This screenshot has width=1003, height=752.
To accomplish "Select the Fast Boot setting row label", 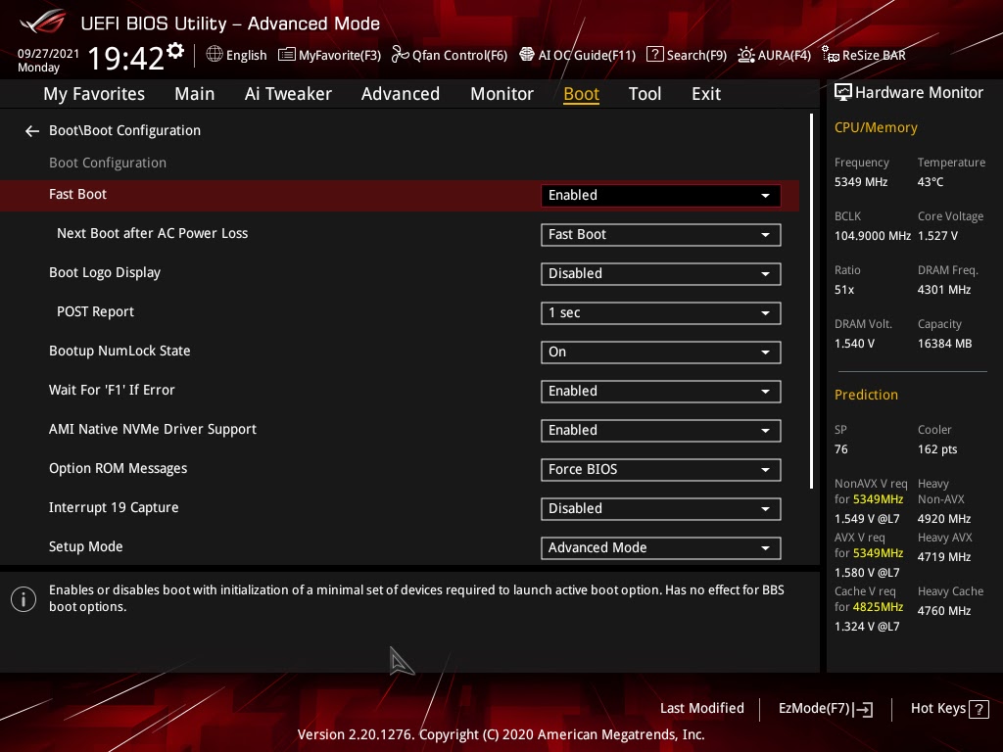I will 77,195.
